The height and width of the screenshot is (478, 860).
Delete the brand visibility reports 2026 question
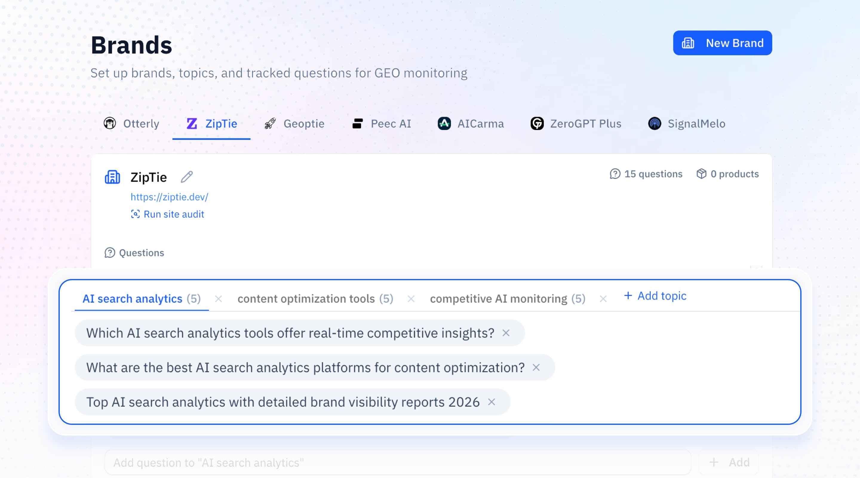492,402
